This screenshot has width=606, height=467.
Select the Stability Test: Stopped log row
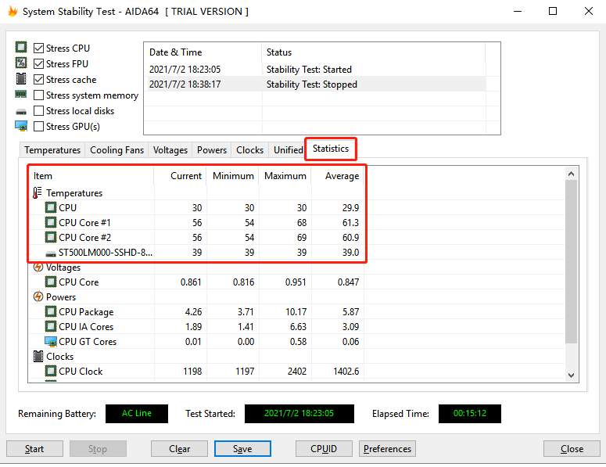[313, 84]
